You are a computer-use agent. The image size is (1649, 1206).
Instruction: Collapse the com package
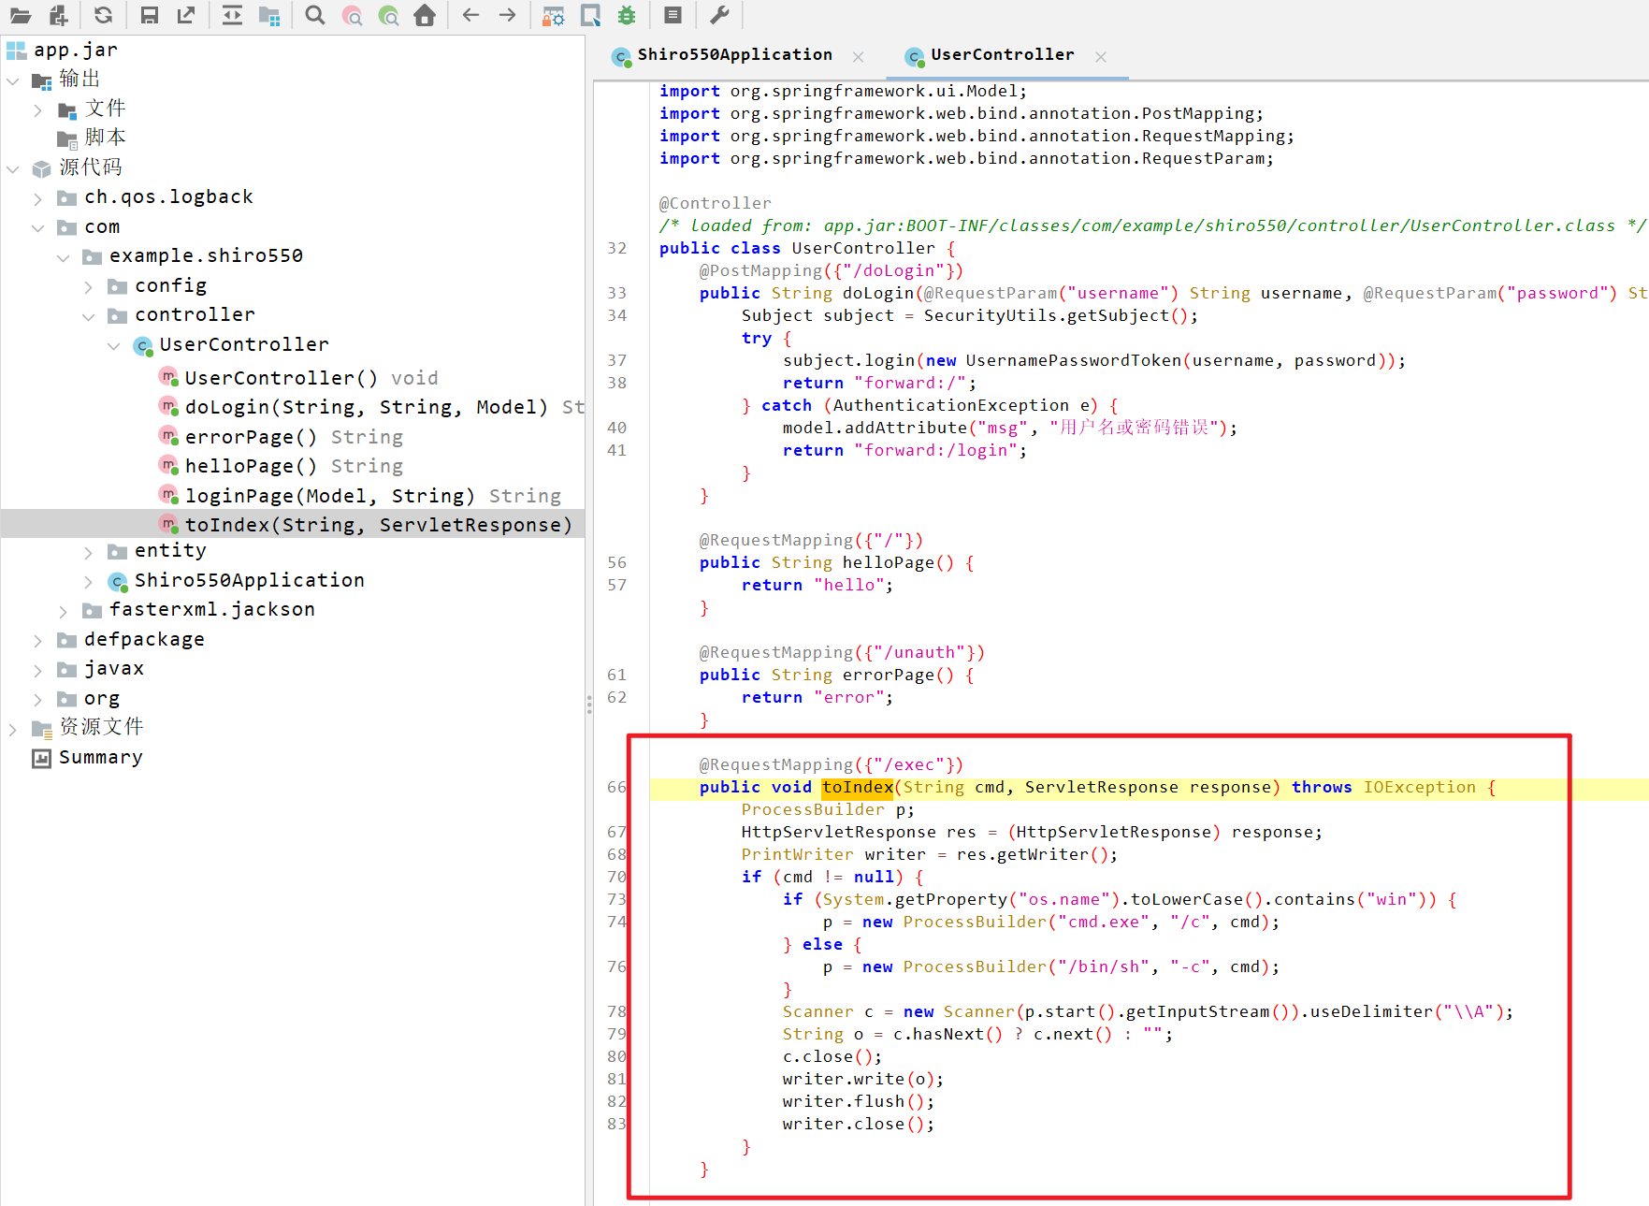point(37,228)
